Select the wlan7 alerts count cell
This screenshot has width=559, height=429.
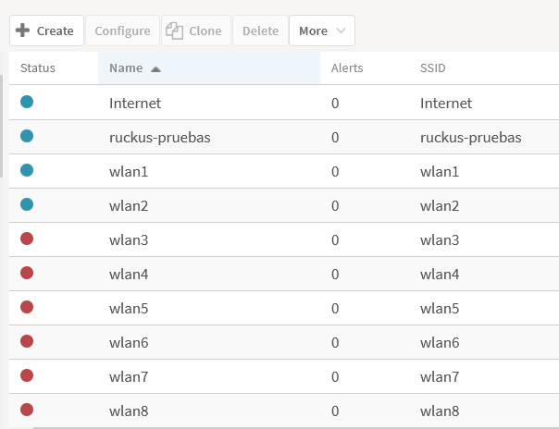[x=335, y=376]
